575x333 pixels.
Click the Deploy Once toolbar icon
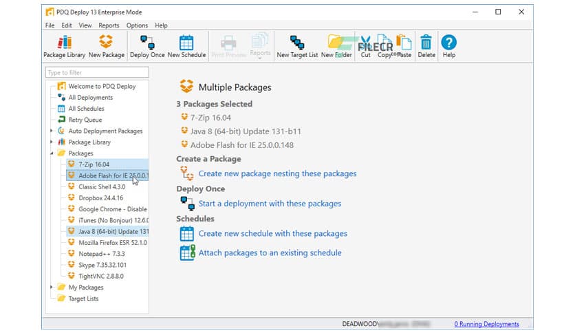pos(147,43)
